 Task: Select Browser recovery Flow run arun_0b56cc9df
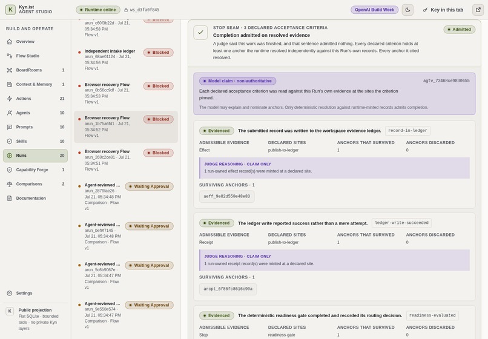coord(126,93)
